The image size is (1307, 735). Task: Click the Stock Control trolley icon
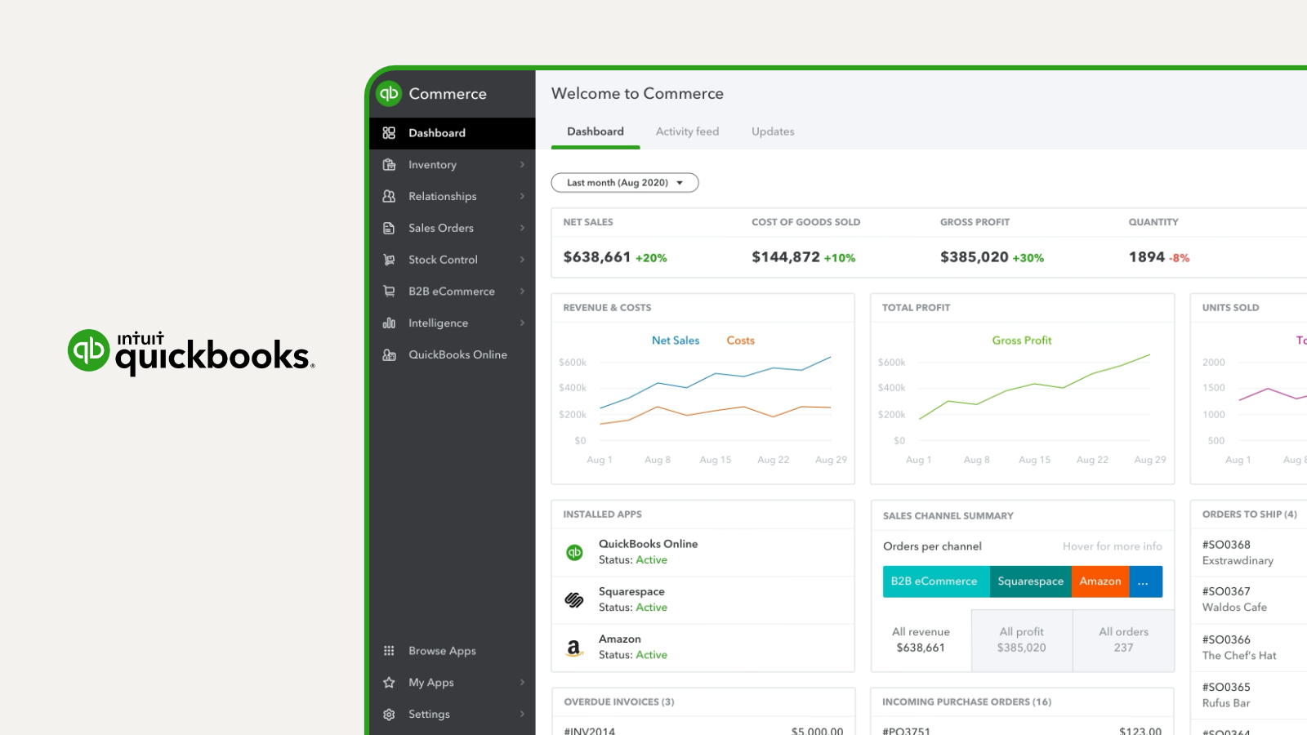pyautogui.click(x=389, y=260)
